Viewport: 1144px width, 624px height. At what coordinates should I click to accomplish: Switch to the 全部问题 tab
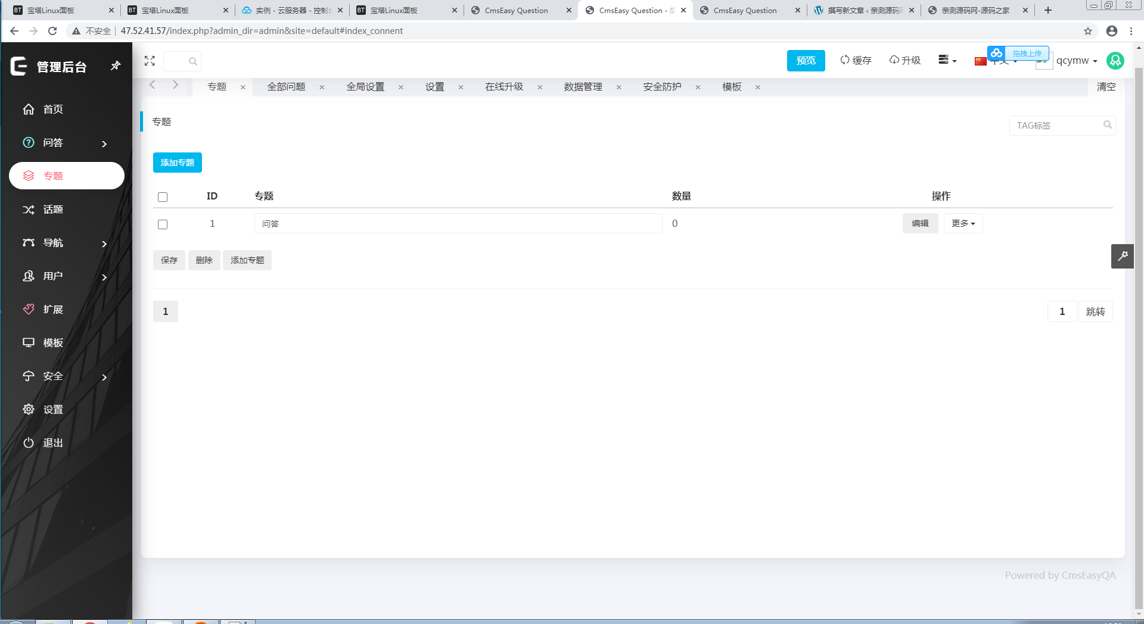tap(287, 87)
